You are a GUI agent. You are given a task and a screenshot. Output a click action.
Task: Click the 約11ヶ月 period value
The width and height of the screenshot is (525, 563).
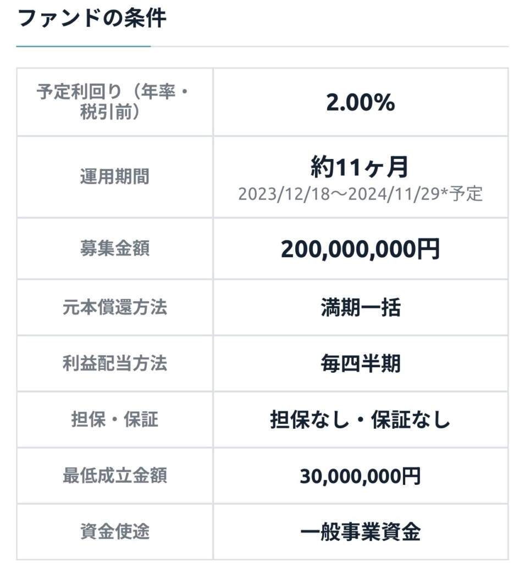coord(360,167)
